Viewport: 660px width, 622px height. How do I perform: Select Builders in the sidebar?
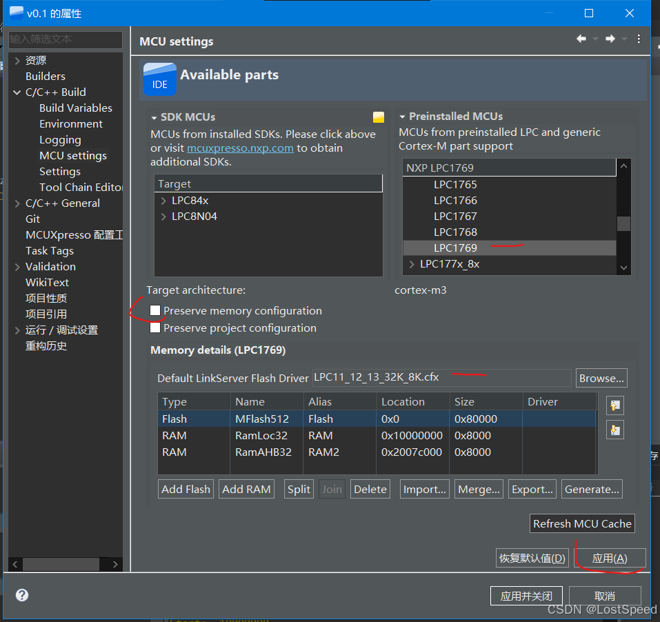pos(46,76)
